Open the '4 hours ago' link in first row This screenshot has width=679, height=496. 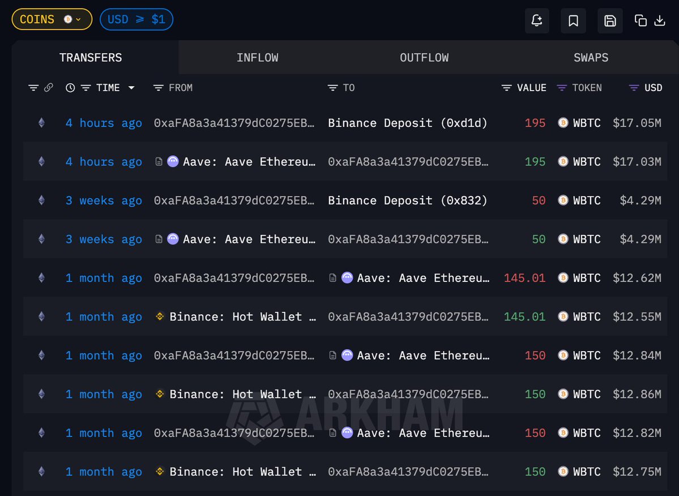(x=104, y=123)
